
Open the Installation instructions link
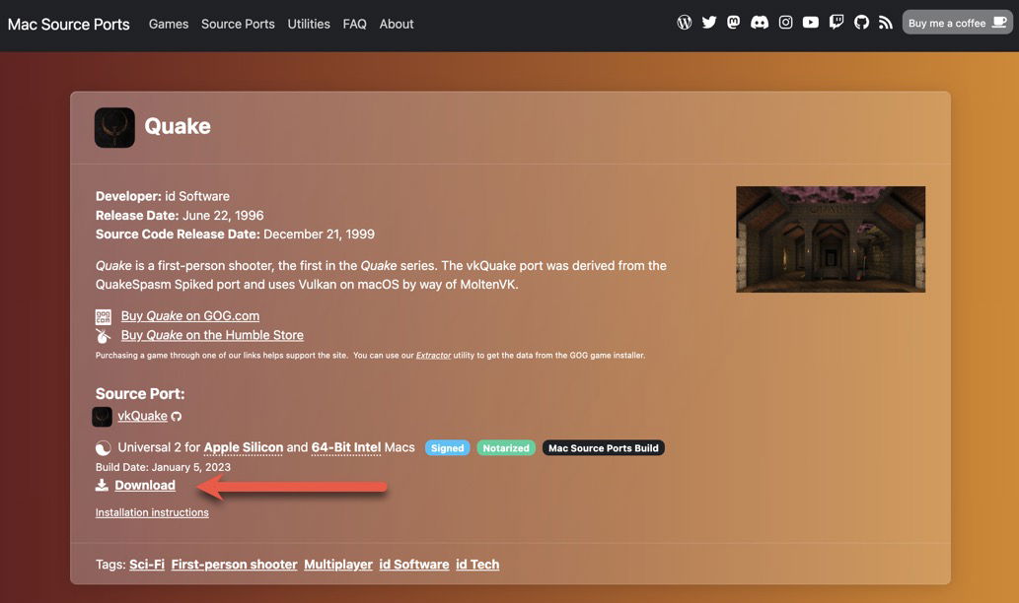pyautogui.click(x=151, y=511)
